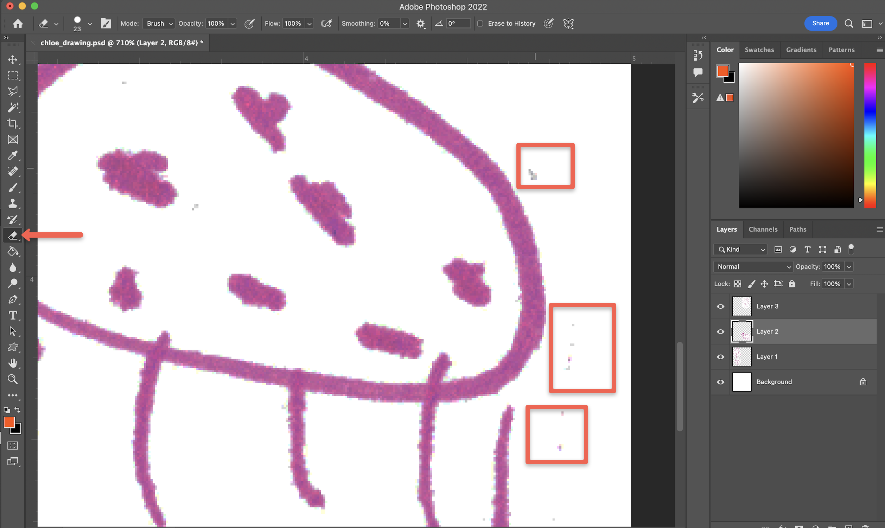Screen dimensions: 885x528
Task: Click the lock icon on the Background layer
Action: [863, 382]
